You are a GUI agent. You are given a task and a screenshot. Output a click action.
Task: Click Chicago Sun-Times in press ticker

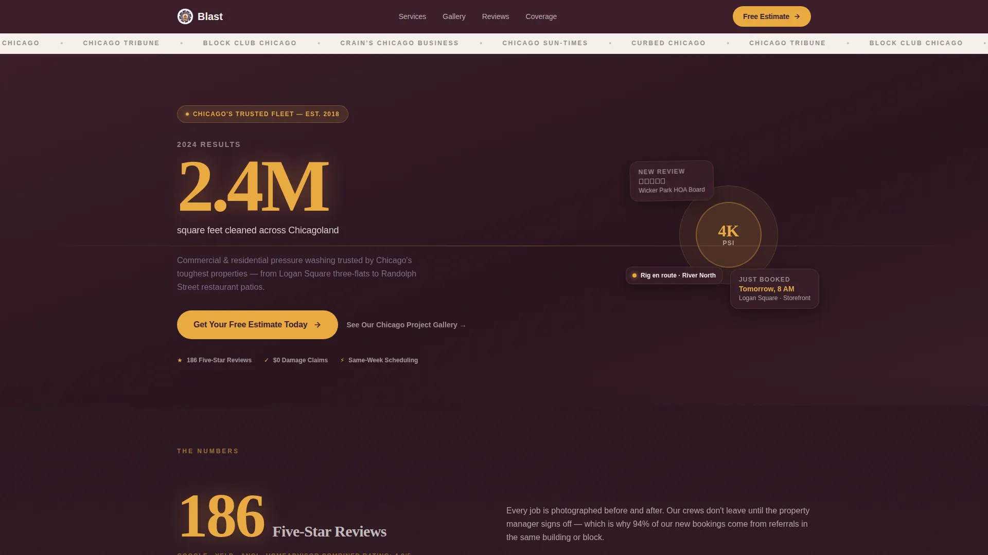click(x=545, y=43)
